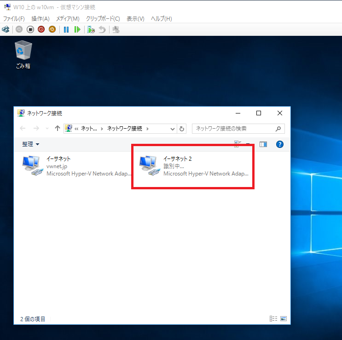The height and width of the screenshot is (340, 342).
Task: Shut down VM with red power icon
Action: point(41,29)
